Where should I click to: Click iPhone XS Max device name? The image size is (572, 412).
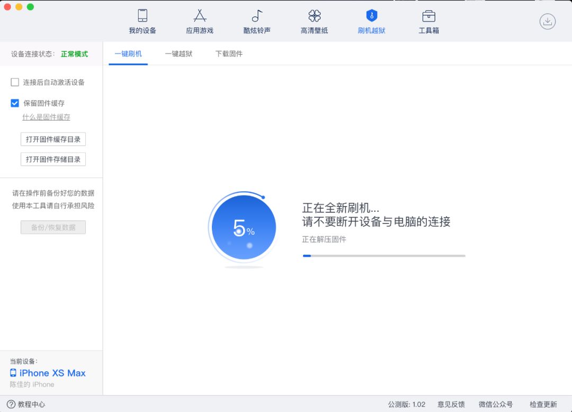point(52,373)
